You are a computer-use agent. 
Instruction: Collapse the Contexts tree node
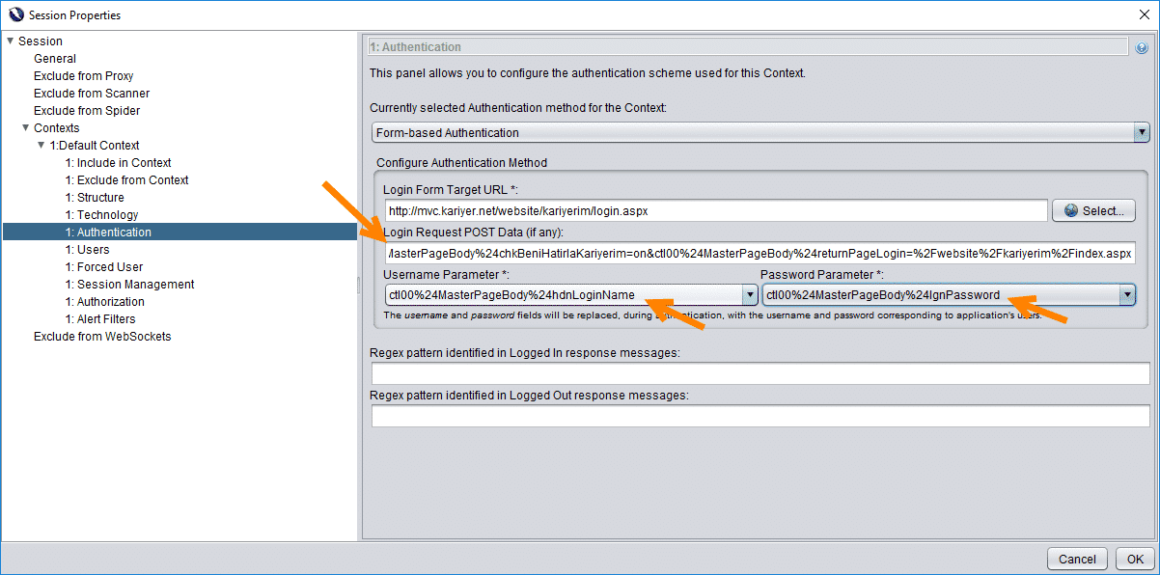click(24, 127)
